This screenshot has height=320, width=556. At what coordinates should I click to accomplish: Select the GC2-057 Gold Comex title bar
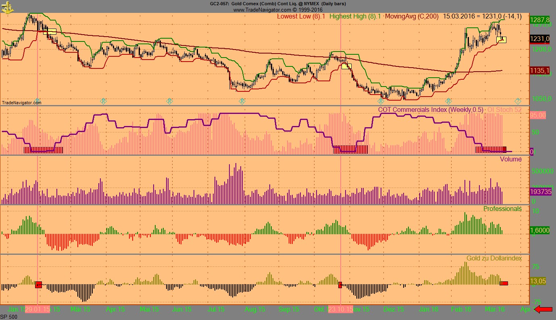(x=277, y=4)
